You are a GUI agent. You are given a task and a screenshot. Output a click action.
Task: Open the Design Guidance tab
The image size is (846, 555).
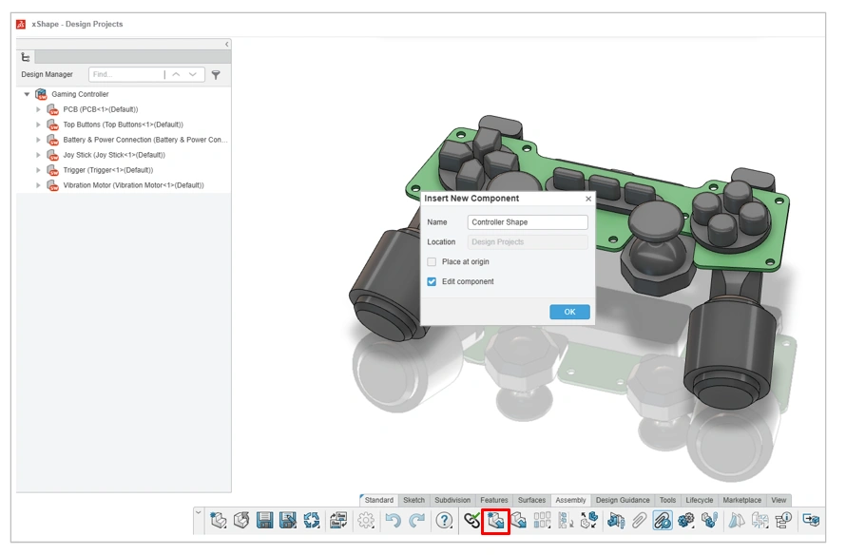(x=623, y=500)
